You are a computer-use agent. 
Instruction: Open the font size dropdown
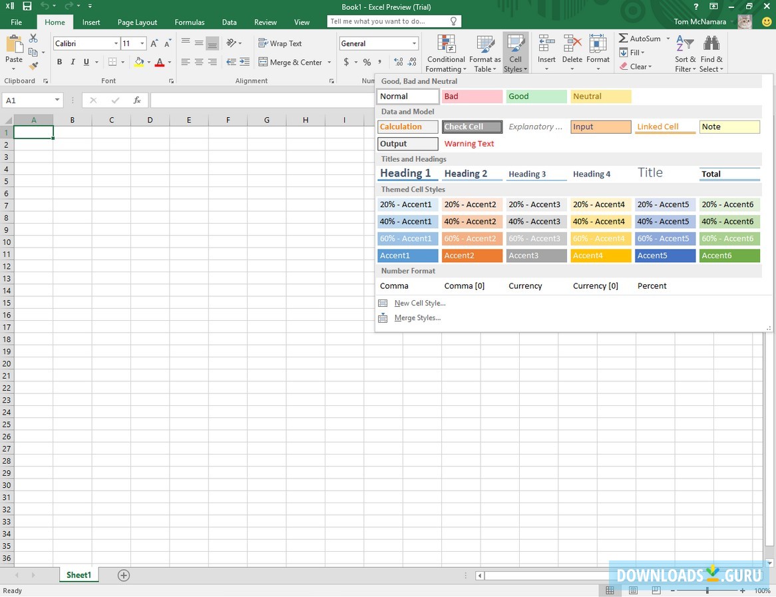tap(141, 43)
